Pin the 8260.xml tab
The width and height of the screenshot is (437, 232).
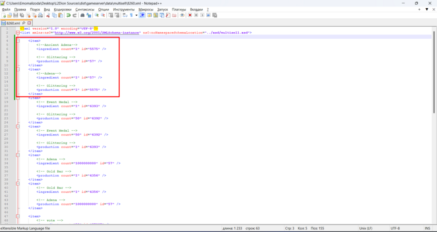(24, 23)
